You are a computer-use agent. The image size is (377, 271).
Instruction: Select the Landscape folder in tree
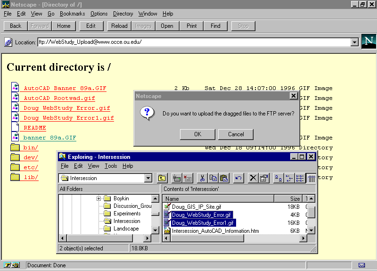coord(126,229)
